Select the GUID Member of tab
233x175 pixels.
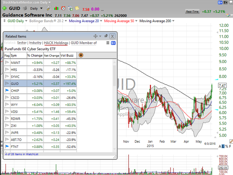tap(83, 43)
